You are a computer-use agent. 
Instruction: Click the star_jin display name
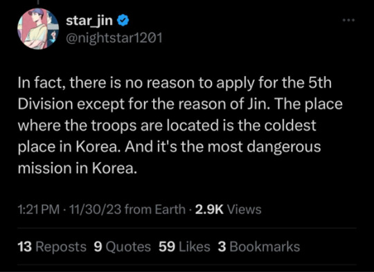pyautogui.click(x=89, y=21)
